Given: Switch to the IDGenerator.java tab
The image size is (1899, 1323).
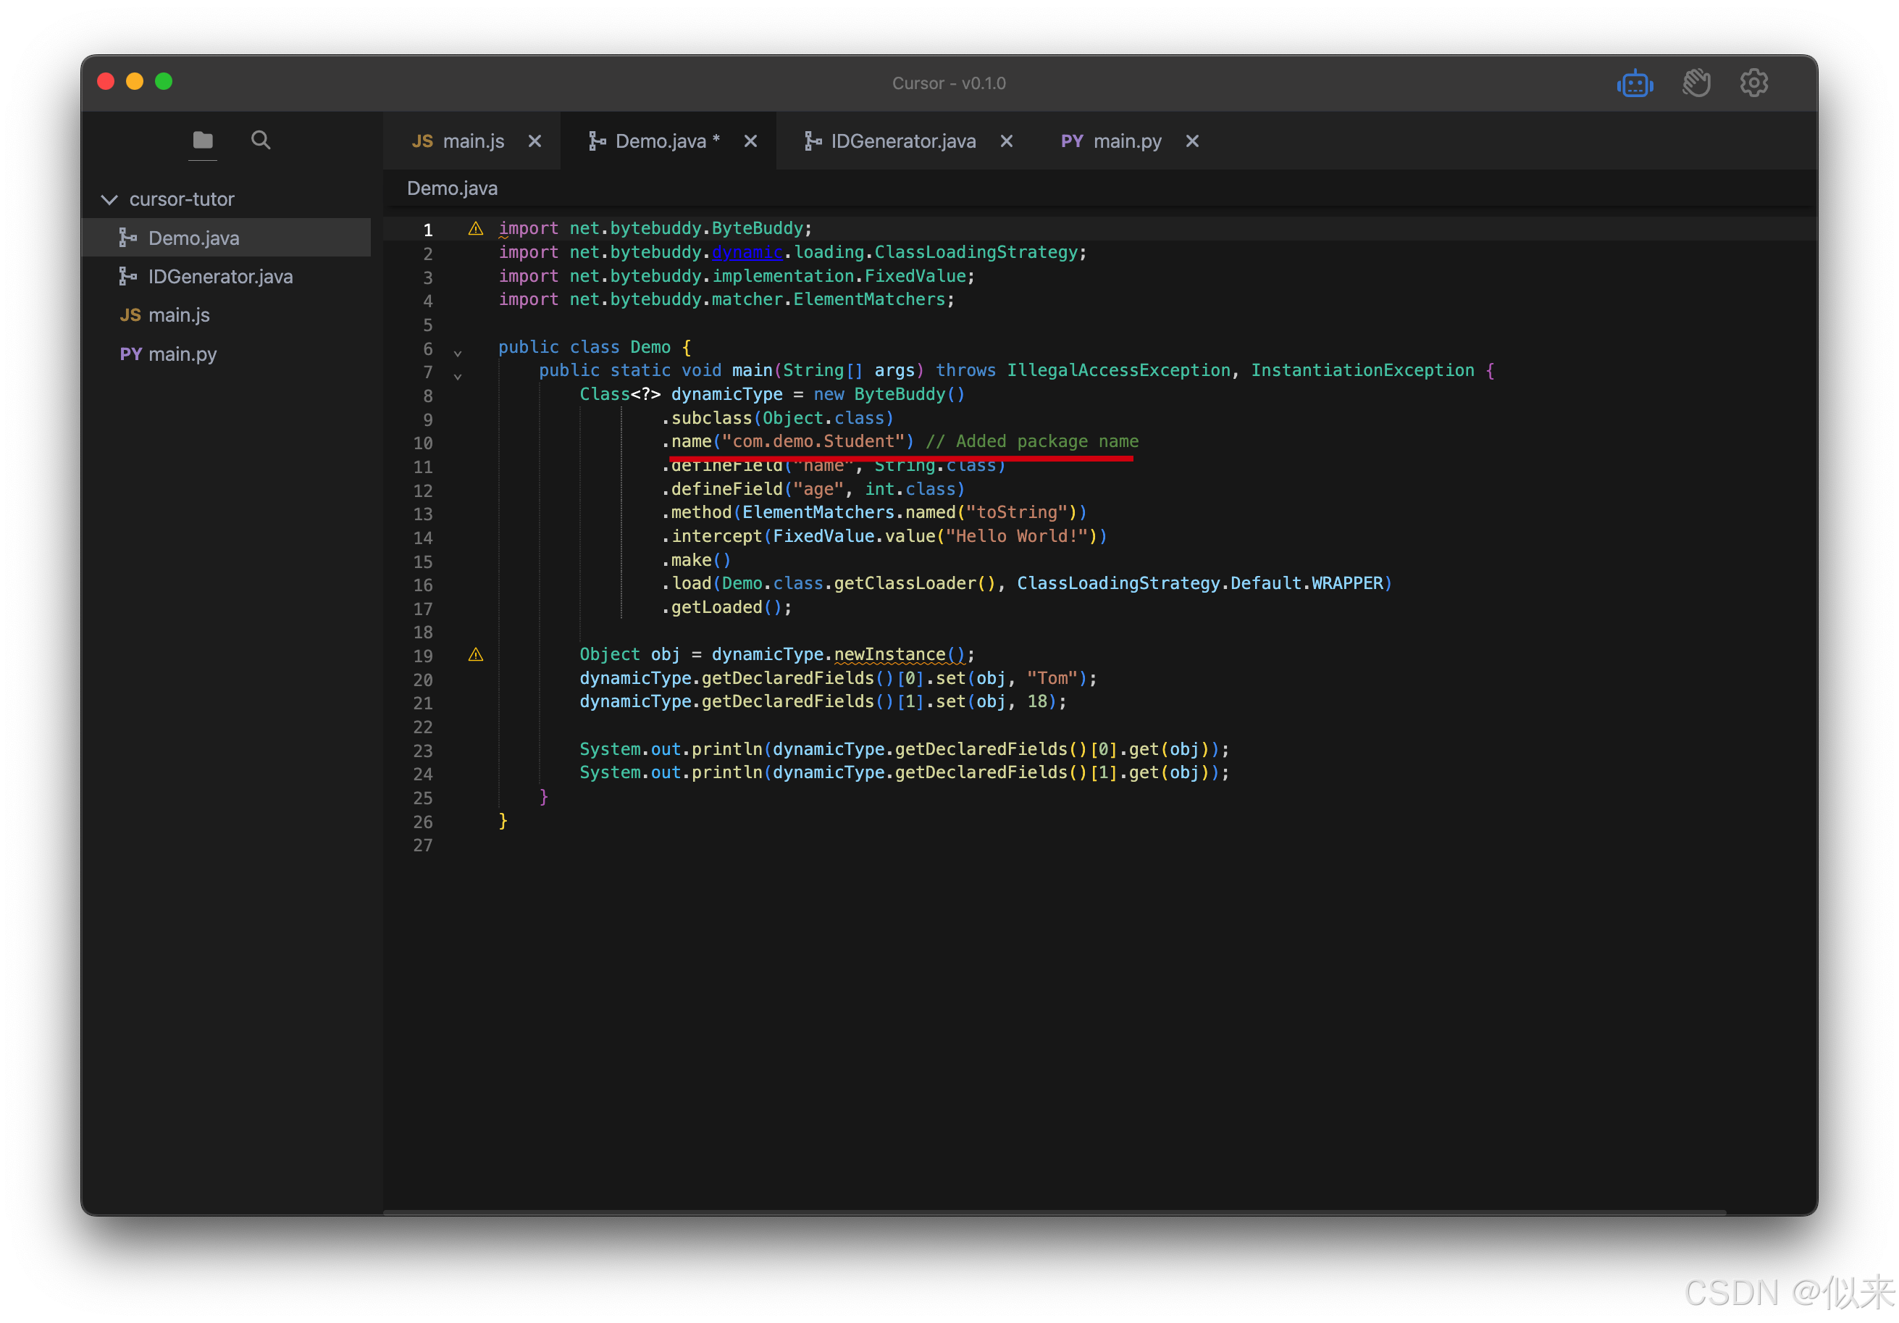Looking at the screenshot, I should 902,141.
